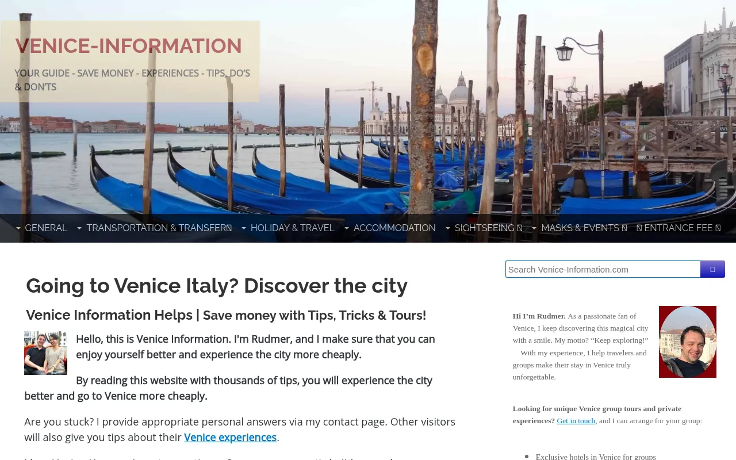Image resolution: width=736 pixels, height=460 pixels.
Task: Expand the MASKS & EVENTS dropdown arrow
Action: pyautogui.click(x=534, y=228)
